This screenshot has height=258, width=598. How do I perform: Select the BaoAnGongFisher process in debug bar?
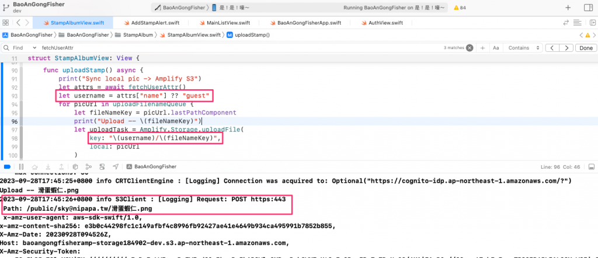(x=151, y=167)
